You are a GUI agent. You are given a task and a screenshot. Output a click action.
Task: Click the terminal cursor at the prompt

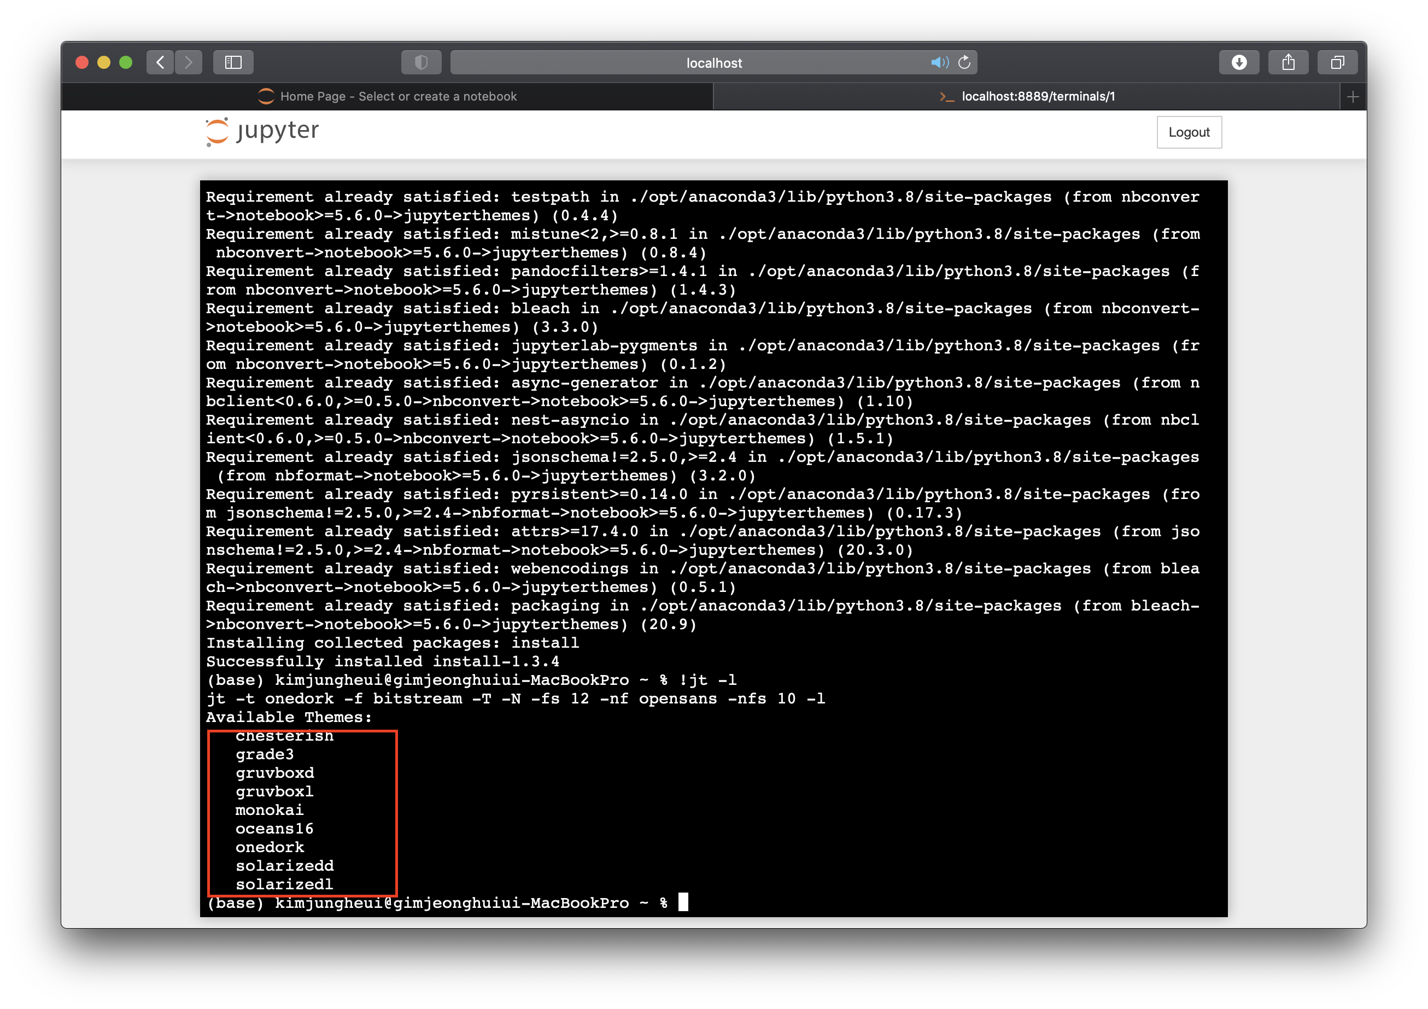683,902
